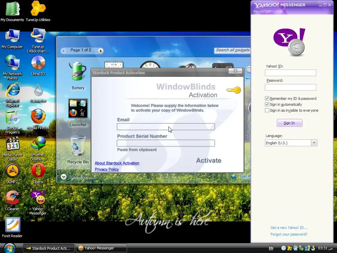Click the Search all gadgets box
The image size is (337, 253).
232,50
